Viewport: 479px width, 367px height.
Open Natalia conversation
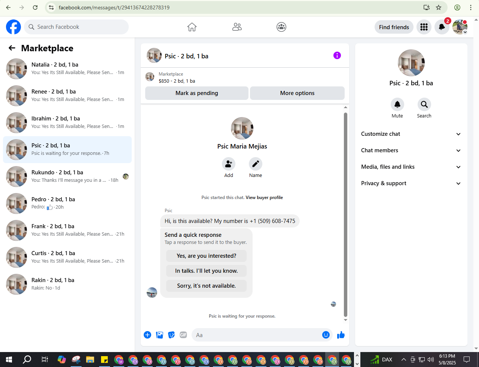pos(67,69)
